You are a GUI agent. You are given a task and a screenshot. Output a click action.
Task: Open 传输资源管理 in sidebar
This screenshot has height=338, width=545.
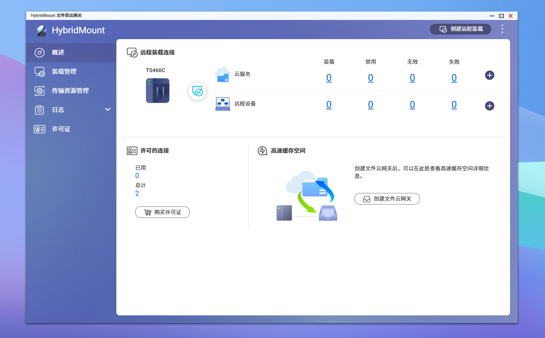coord(70,91)
